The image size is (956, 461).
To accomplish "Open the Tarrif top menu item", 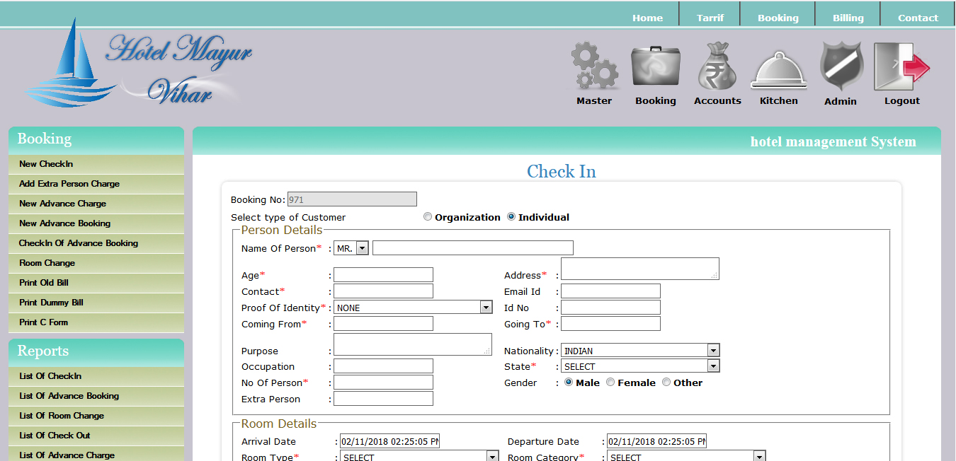I will click(710, 18).
